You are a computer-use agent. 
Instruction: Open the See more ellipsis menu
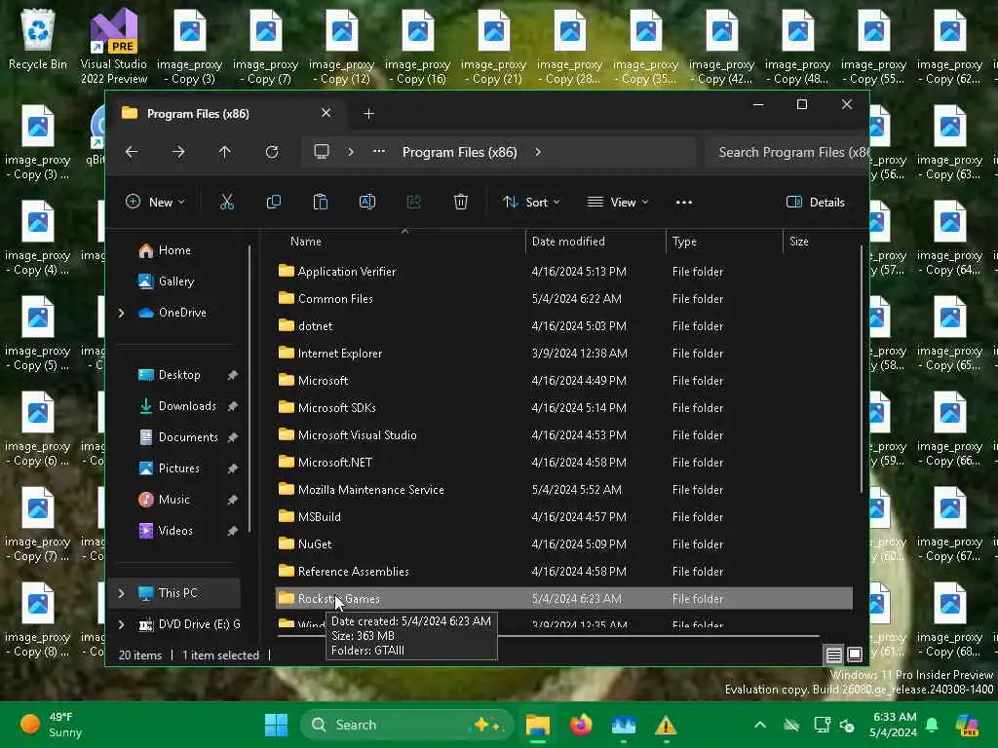[684, 203]
